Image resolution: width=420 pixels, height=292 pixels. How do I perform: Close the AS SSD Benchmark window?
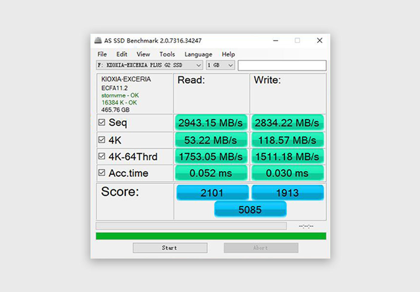319,40
